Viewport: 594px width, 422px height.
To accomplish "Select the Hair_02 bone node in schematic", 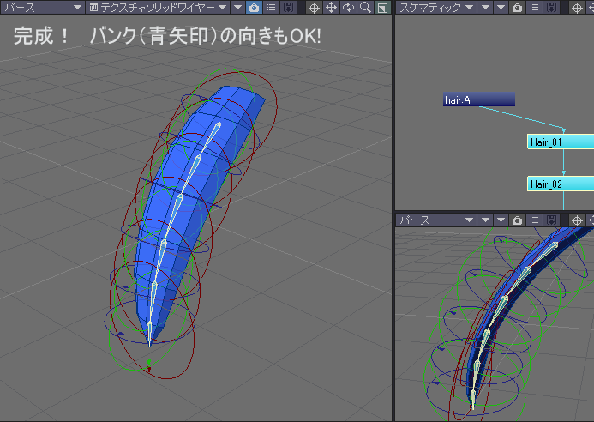I will point(561,184).
